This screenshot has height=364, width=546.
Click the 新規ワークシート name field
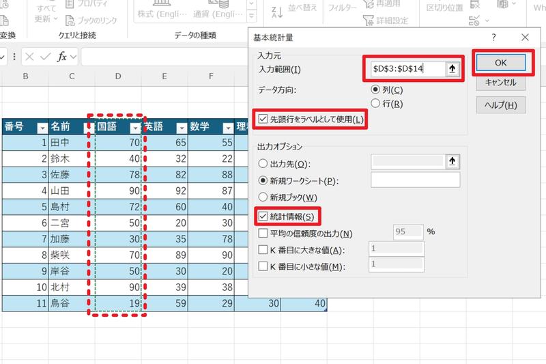[x=416, y=180]
